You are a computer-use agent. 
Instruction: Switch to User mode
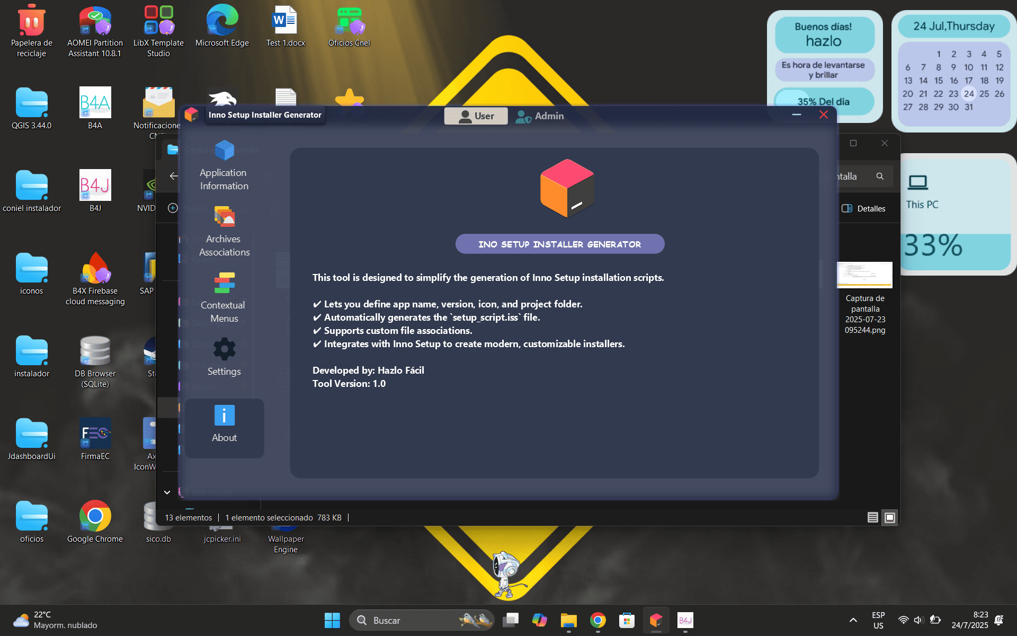[x=476, y=116]
